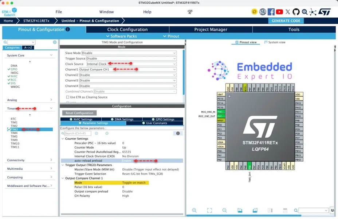This screenshot has width=338, height=219.
Task: Toggle the TIM3 enabled checkmark
Action: pyautogui.click(x=9, y=129)
